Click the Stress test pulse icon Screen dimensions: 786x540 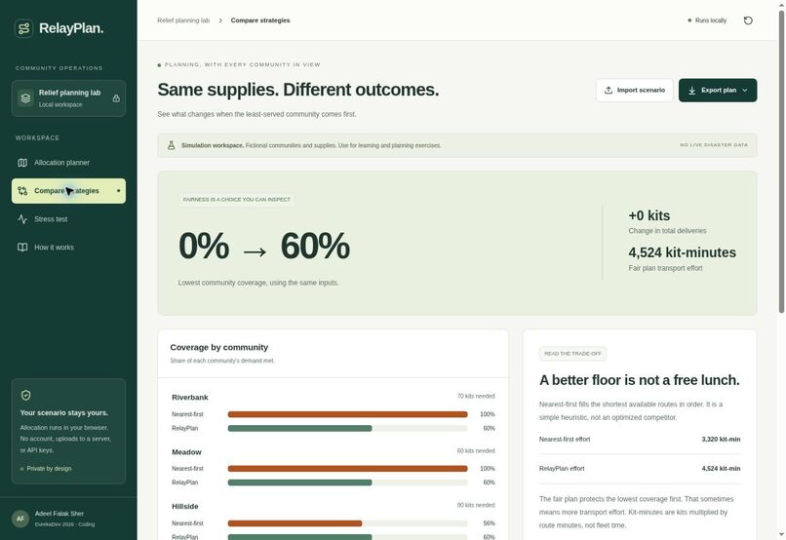coord(22,219)
